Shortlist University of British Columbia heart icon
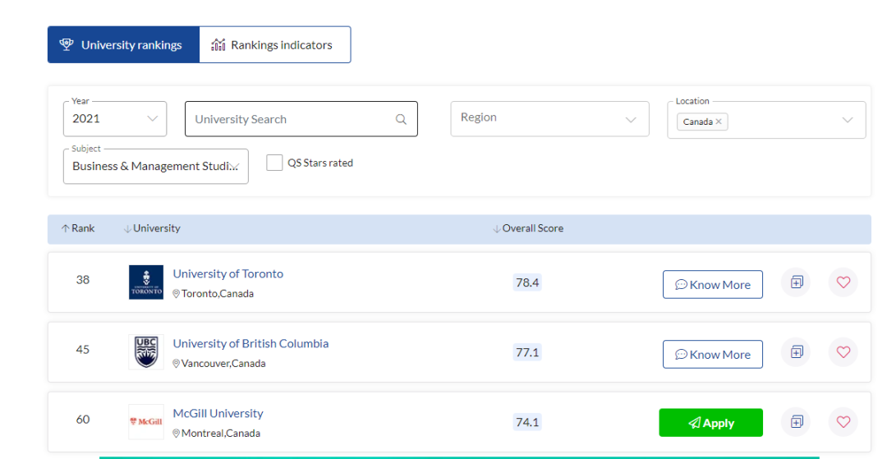Viewport: 887px width, 459px height. [843, 352]
